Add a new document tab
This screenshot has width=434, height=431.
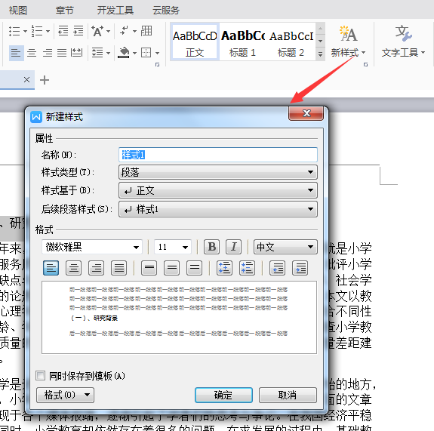click(x=45, y=80)
